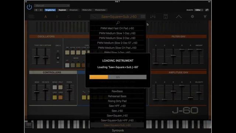Select preset Saw J-60
The width and height of the screenshot is (236, 133).
pos(117,111)
